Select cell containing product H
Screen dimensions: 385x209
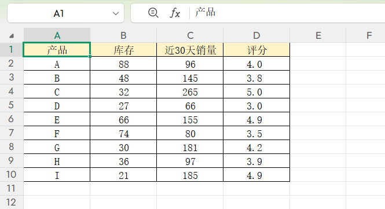click(57, 161)
